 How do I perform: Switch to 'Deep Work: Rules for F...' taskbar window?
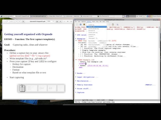pos(55,16)
